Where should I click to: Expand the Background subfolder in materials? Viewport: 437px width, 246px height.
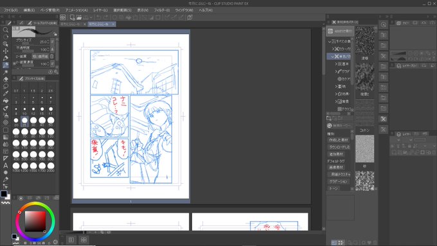click(x=336, y=101)
